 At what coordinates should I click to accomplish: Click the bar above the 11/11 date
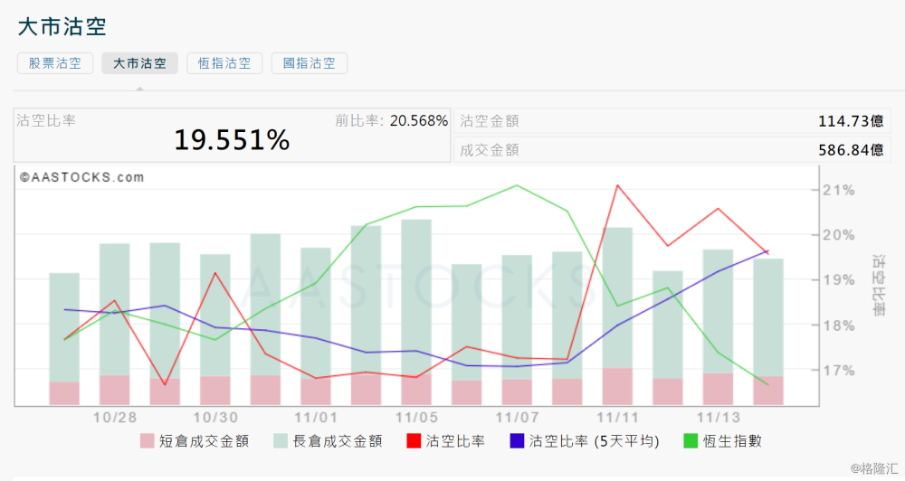point(617,316)
